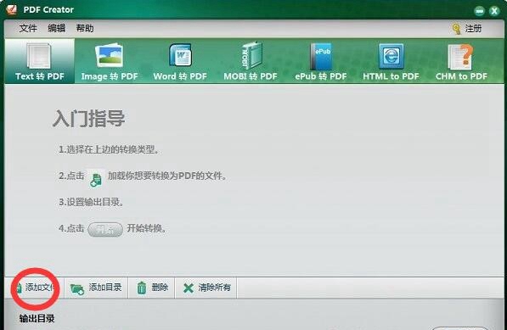Click the 删除 trash button
The width and height of the screenshot is (507, 330).
152,288
